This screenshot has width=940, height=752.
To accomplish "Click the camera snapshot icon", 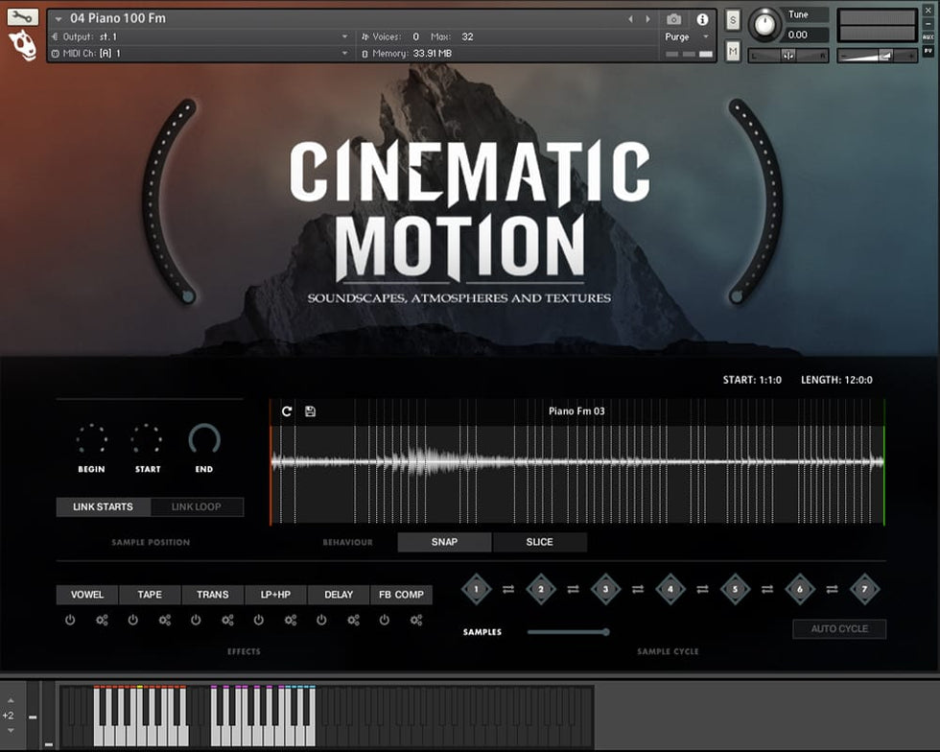I will coord(674,19).
